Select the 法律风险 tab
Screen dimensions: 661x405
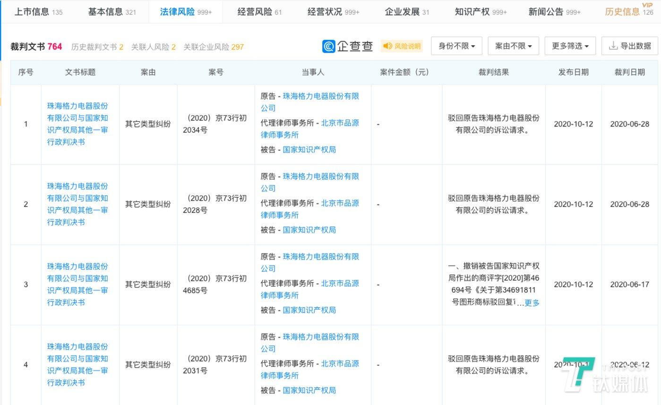point(186,12)
